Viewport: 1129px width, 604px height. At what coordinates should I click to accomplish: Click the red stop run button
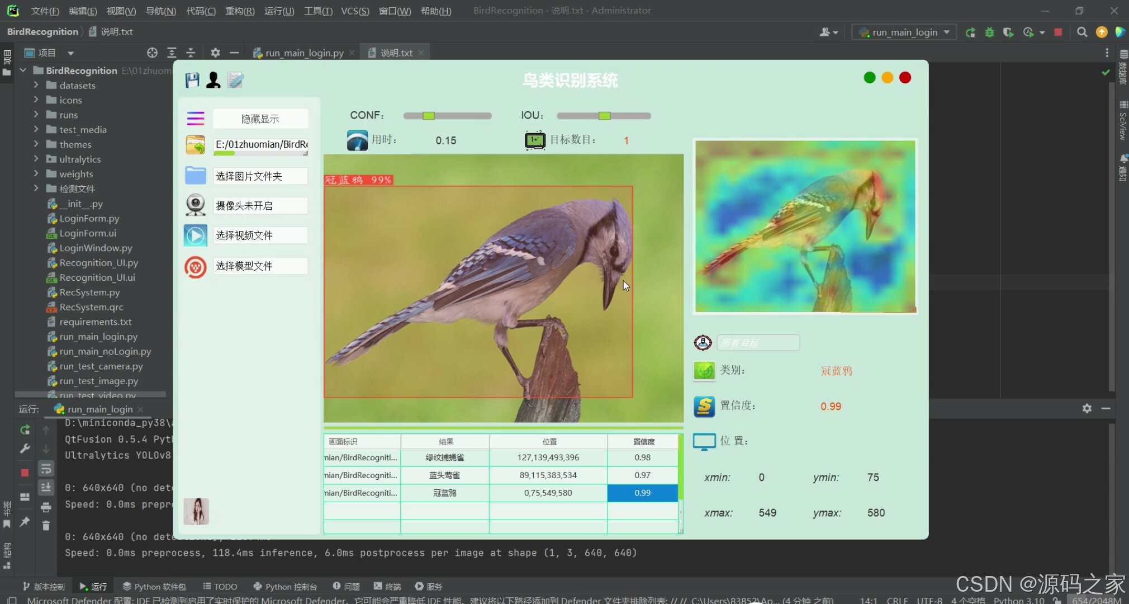pyautogui.click(x=1058, y=32)
